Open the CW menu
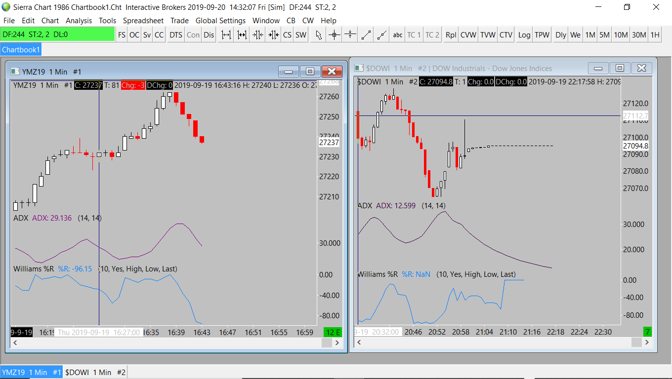This screenshot has height=379, width=672. pyautogui.click(x=308, y=21)
